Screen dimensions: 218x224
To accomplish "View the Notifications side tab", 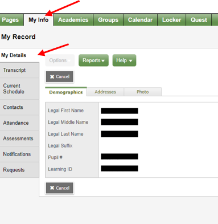I will [x=19, y=154].
